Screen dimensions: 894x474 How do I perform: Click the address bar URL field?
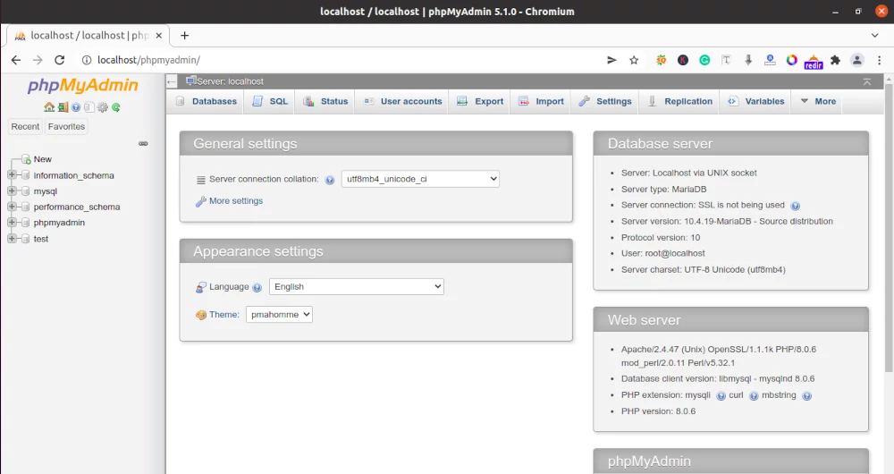[342, 60]
